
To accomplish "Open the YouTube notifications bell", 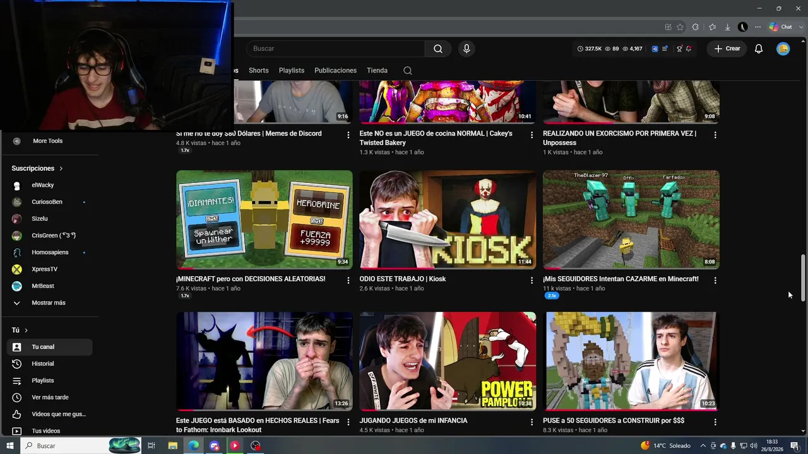I will (759, 49).
